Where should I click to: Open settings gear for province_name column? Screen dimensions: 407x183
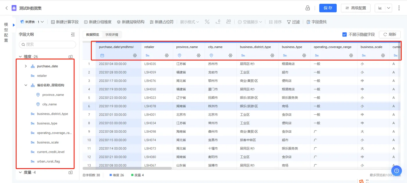point(199,55)
